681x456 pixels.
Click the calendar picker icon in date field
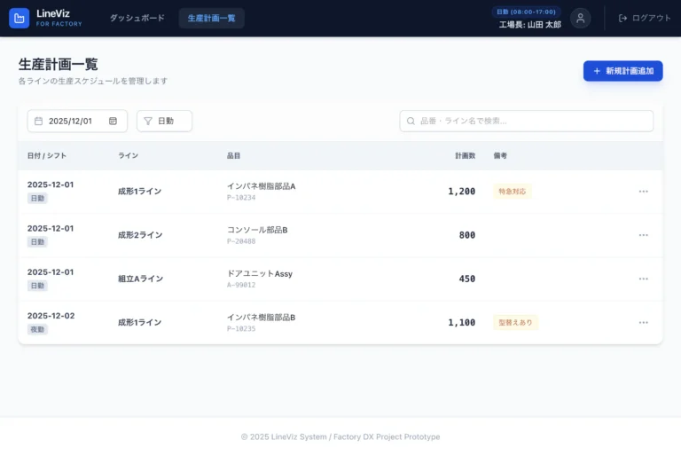[x=113, y=121]
